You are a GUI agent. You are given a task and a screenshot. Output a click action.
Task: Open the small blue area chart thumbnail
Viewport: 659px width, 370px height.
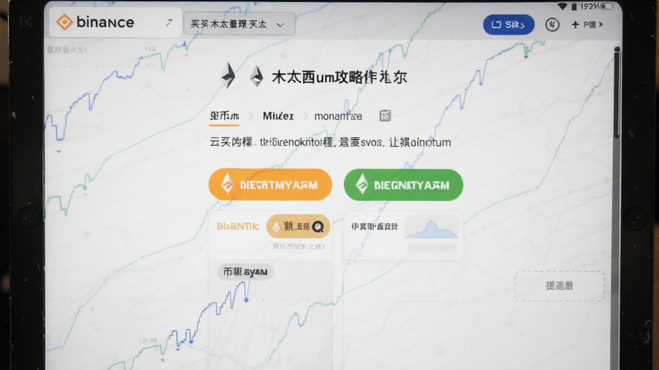(432, 229)
